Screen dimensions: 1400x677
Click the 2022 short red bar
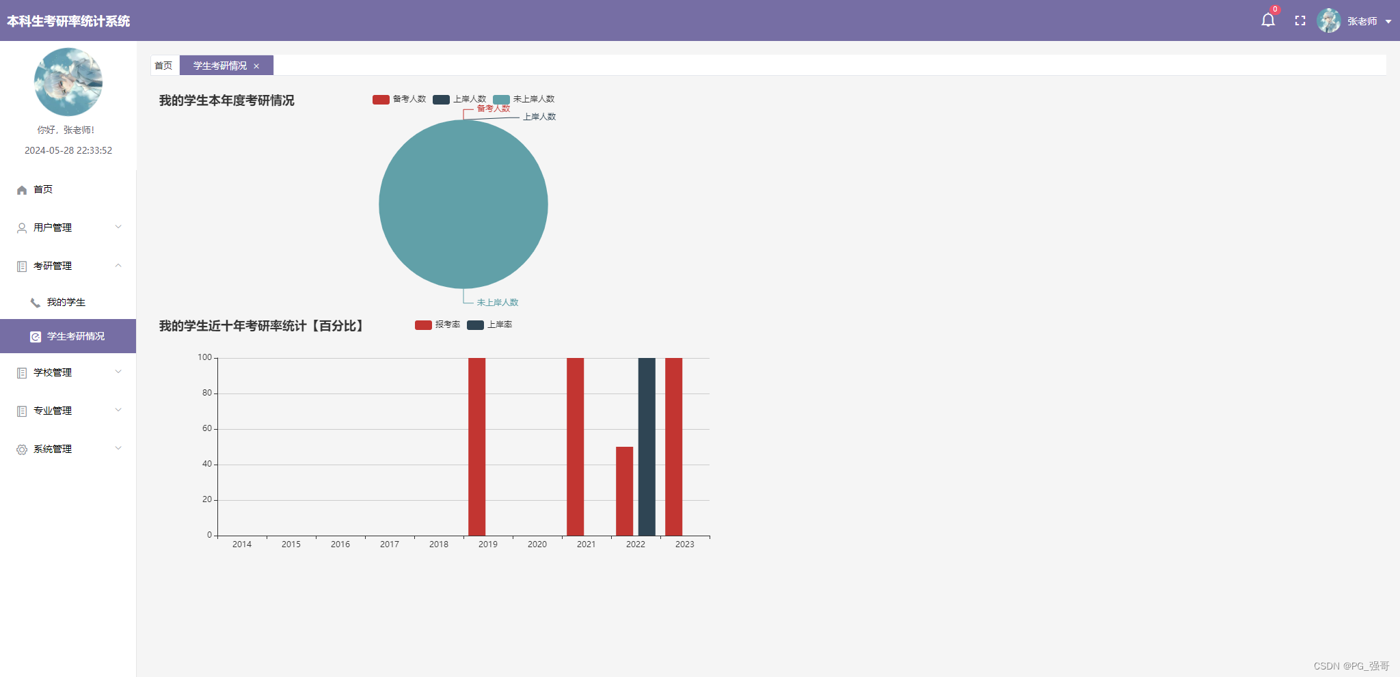[x=625, y=491]
